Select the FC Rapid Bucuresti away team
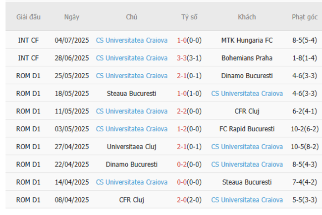 tap(247, 129)
